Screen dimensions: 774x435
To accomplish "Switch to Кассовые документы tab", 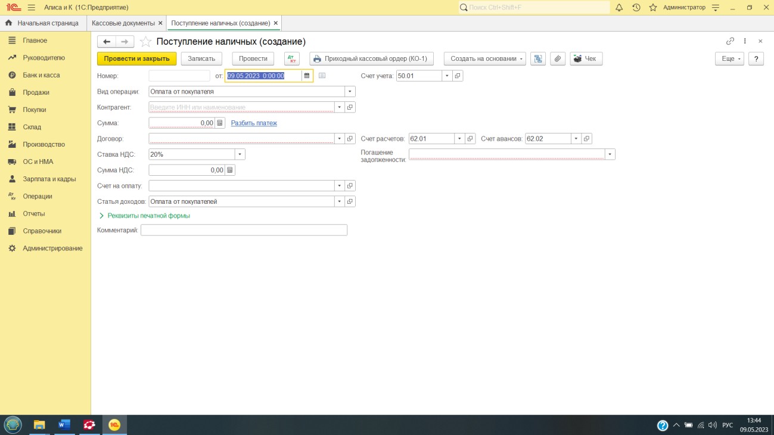I will click(123, 23).
